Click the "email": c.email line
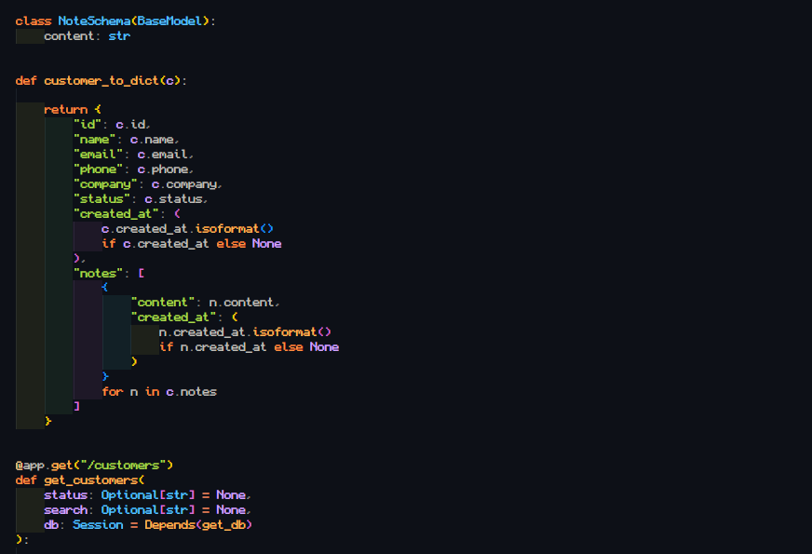Screen dimensions: 812x554 point(133,155)
